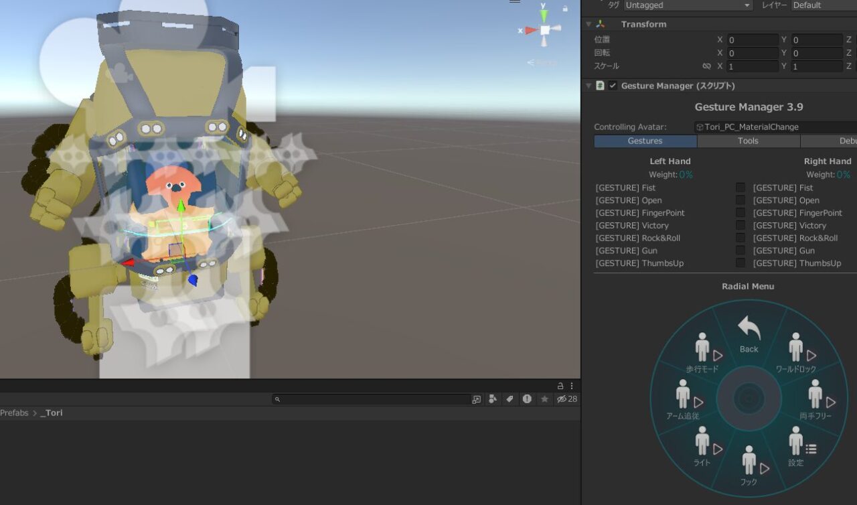Screen dimensions: 857x505
Task: Click the search by label tag icon
Action: tap(510, 399)
